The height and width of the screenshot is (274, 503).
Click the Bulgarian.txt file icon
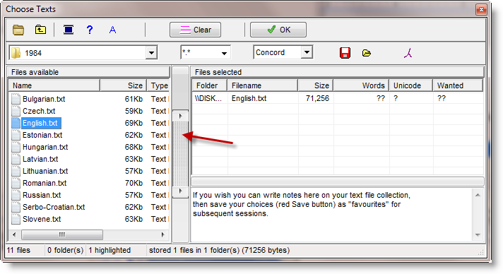click(16, 99)
